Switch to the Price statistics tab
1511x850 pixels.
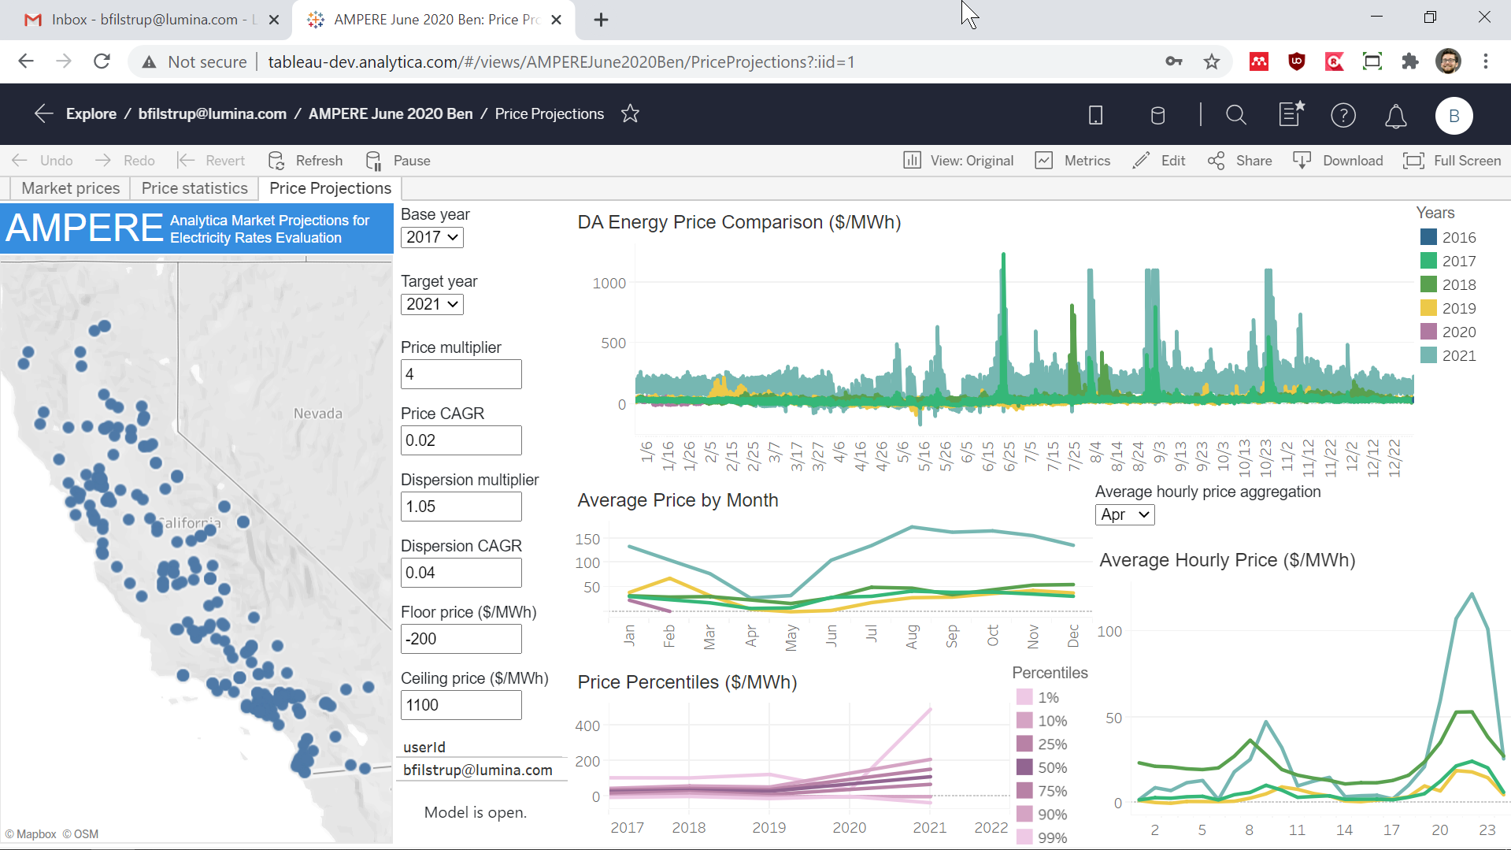194,188
